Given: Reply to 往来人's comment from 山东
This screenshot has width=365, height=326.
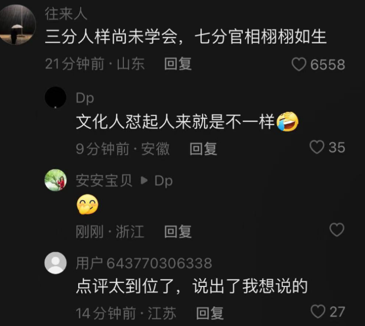Looking at the screenshot, I should 178,64.
